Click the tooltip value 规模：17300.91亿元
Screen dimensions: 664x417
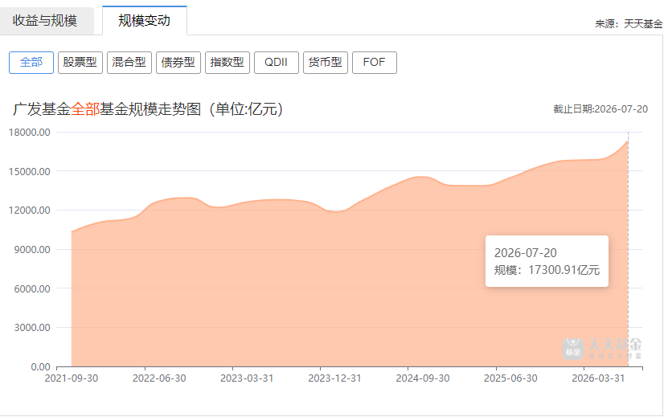(547, 270)
